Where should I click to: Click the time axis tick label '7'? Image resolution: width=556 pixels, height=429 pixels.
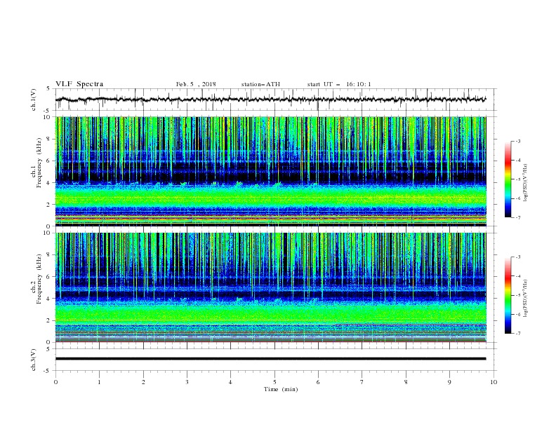coord(362,382)
